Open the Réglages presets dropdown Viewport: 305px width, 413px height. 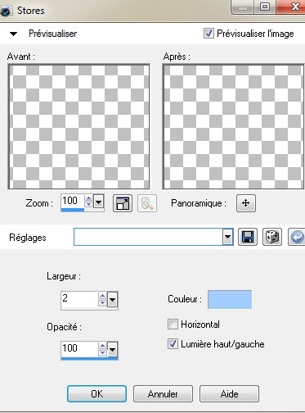pyautogui.click(x=227, y=237)
